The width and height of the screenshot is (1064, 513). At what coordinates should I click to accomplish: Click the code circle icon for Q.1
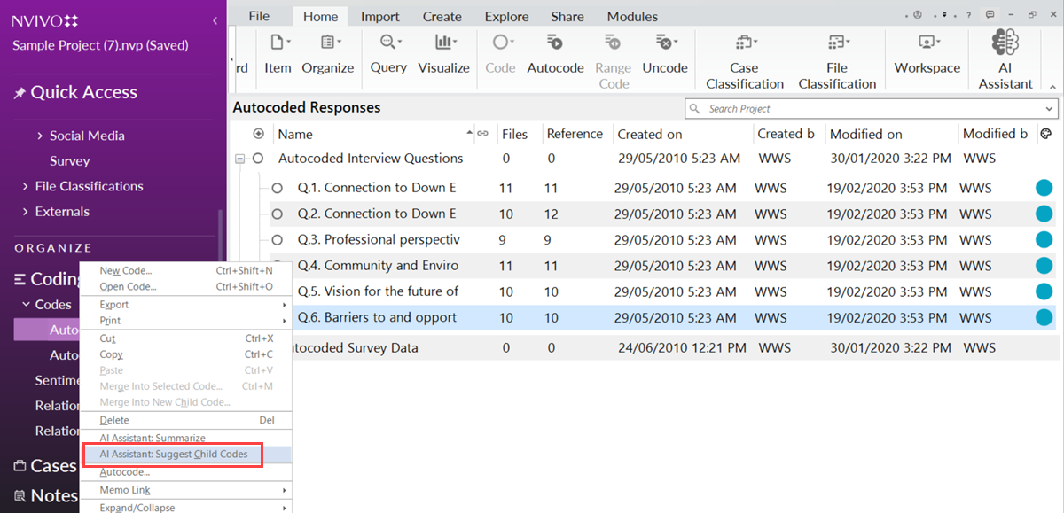tap(278, 189)
